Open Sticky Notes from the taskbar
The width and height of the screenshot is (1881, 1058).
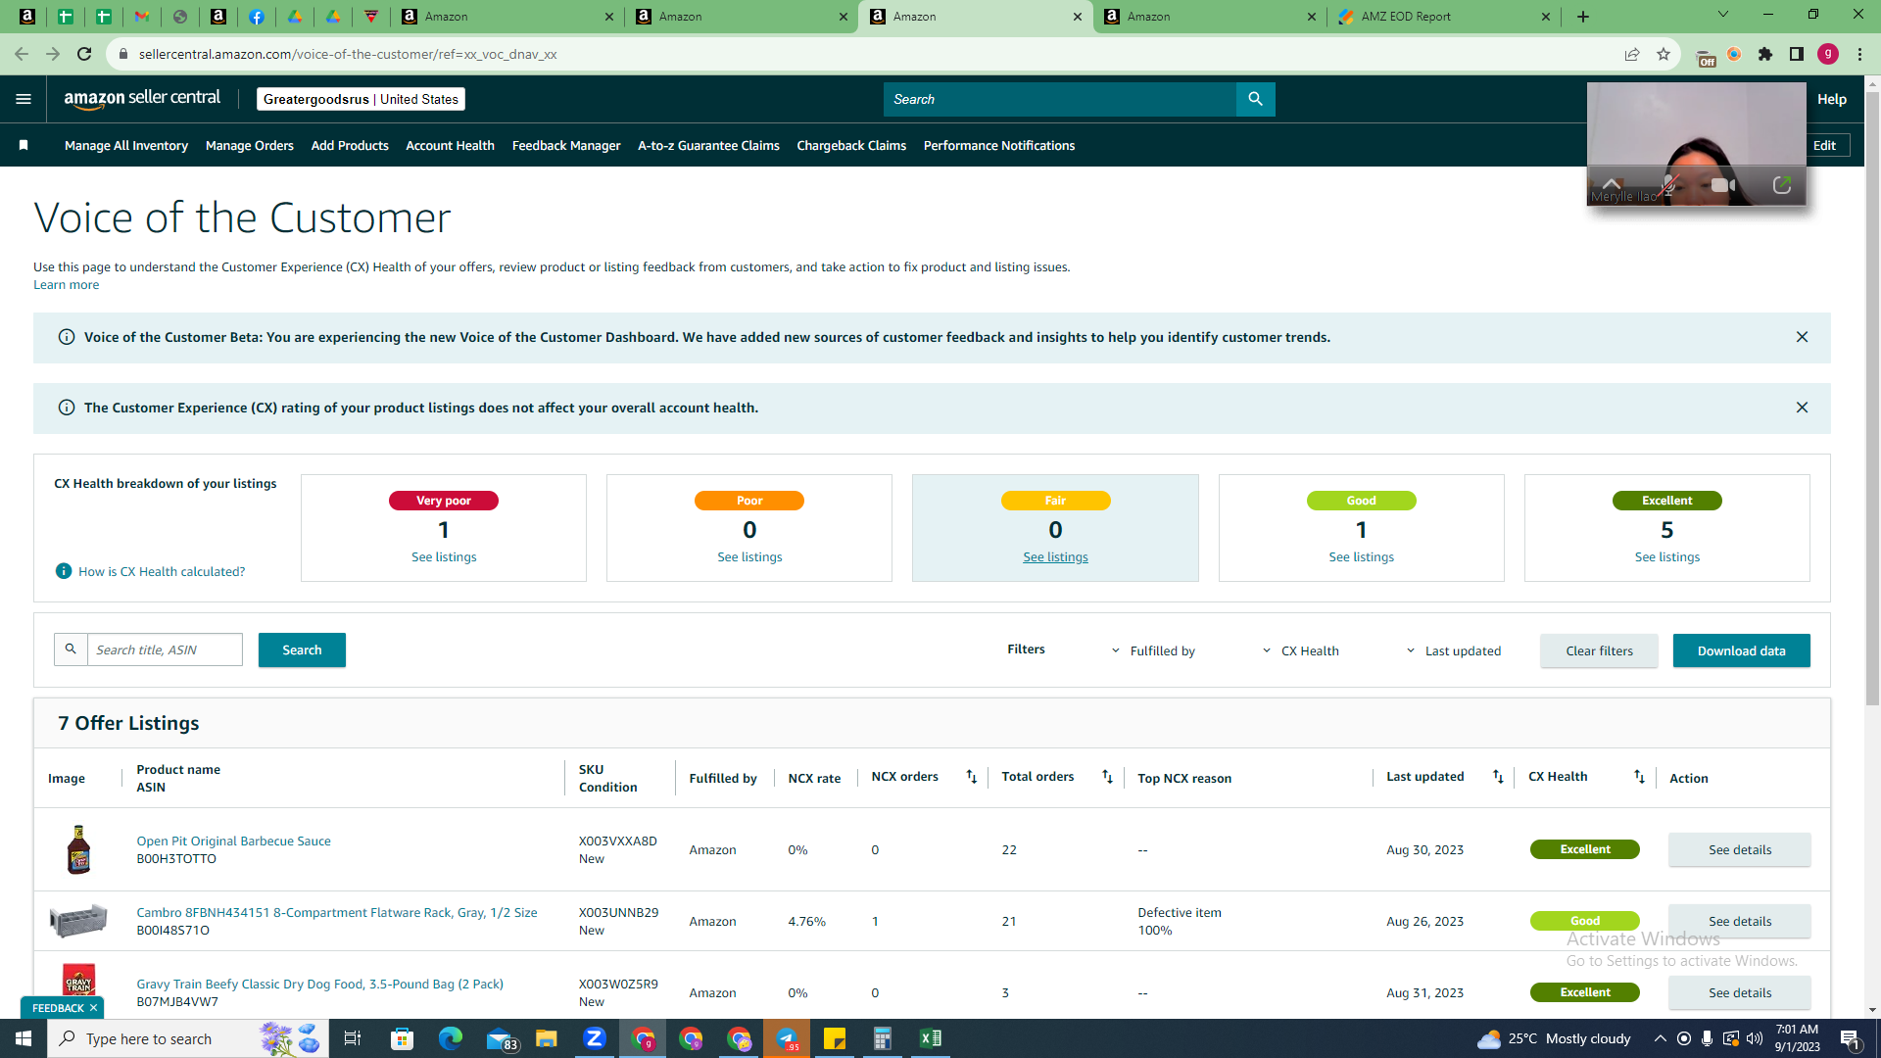click(835, 1038)
